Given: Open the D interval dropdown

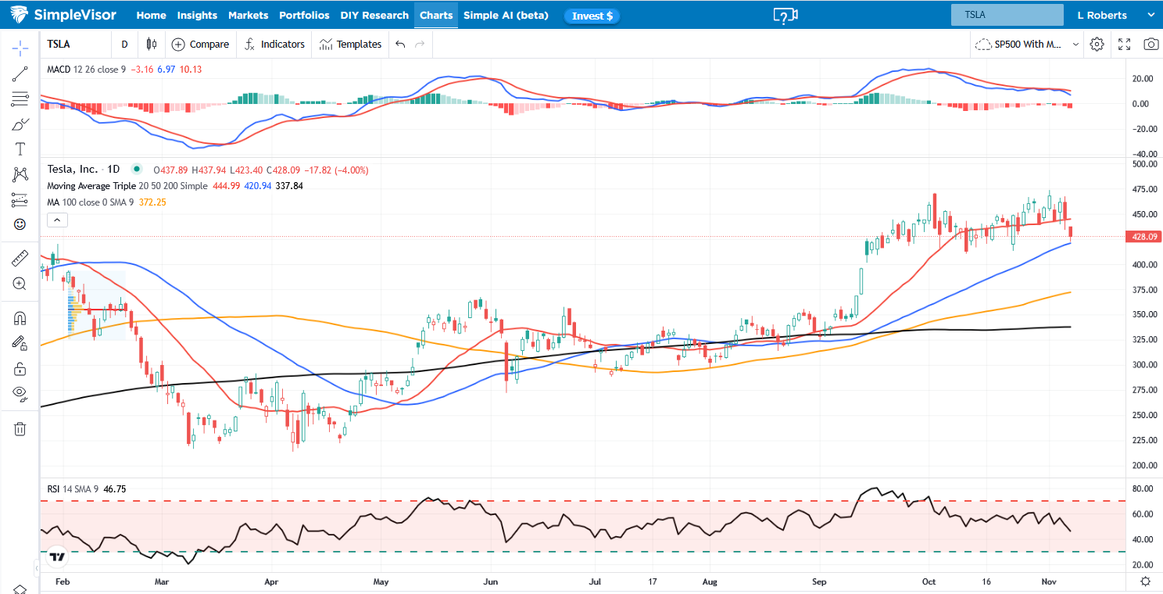Looking at the screenshot, I should pos(124,45).
